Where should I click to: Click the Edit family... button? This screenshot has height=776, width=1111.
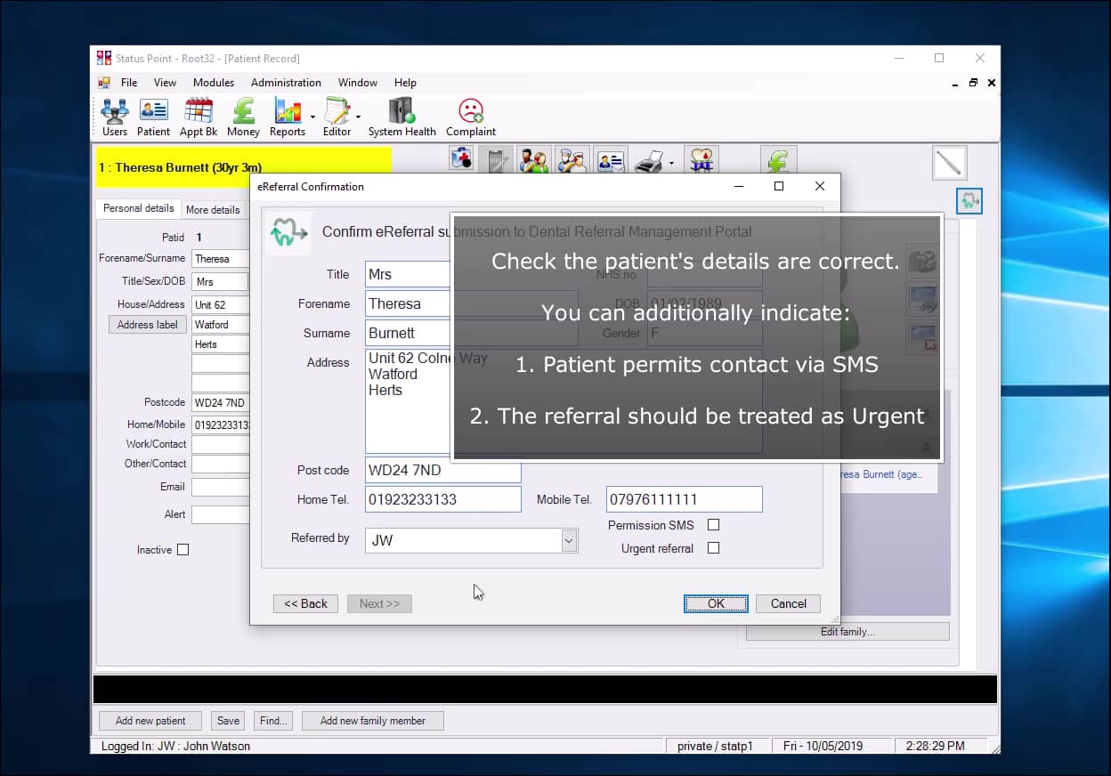point(847,631)
